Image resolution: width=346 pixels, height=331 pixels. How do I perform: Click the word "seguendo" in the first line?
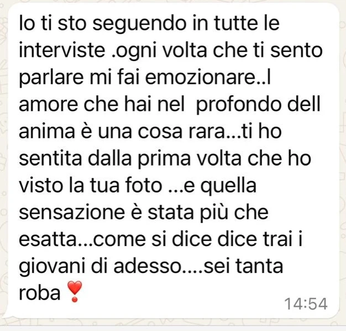pyautogui.click(x=139, y=25)
